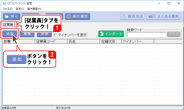This screenshot has width=184, height=110.
Task: Open the 操作履歴 clock button
Action: (78, 16)
